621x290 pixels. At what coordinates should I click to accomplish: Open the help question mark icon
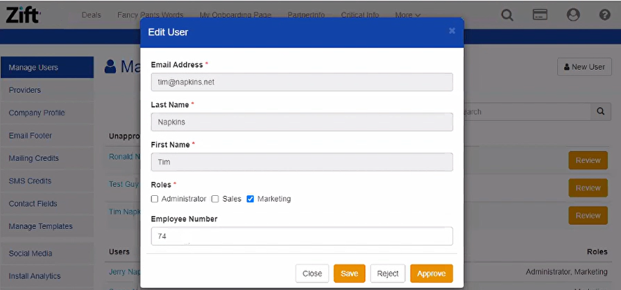605,15
